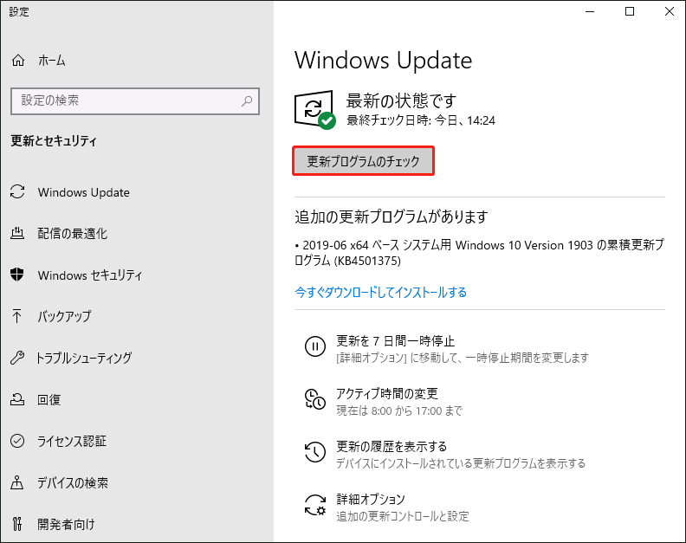
Task: Open 詳細オプション
Action: tap(371, 499)
